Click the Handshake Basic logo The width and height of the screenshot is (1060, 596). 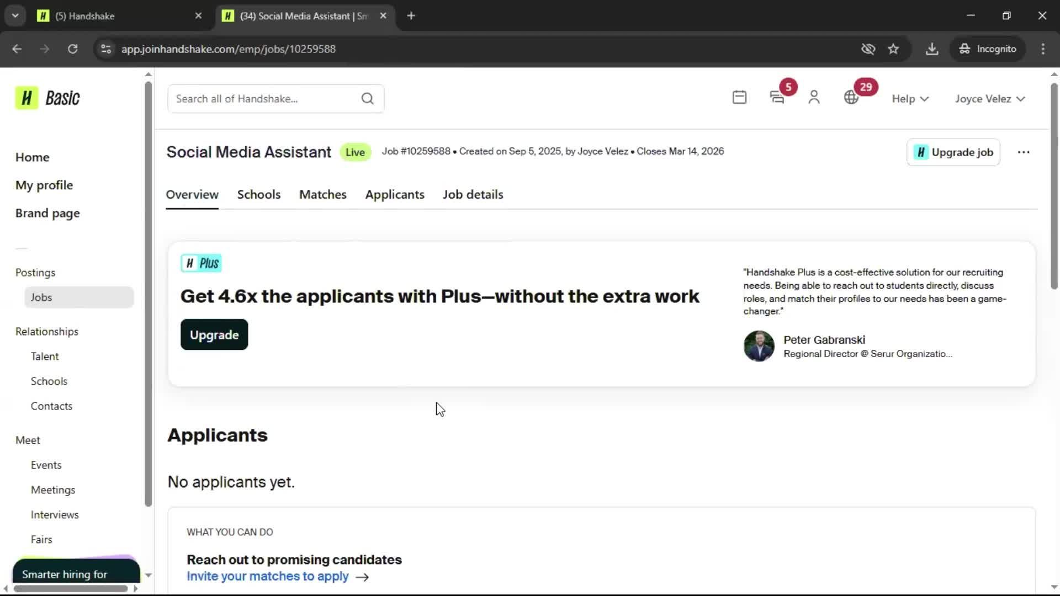(47, 98)
